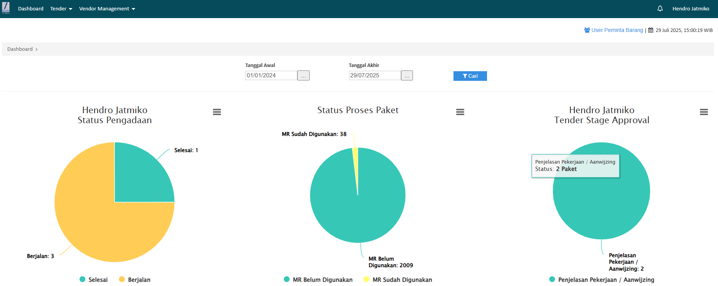Go to Dashboard in the top navbar
Screen dimensions: 718x286
coord(30,8)
